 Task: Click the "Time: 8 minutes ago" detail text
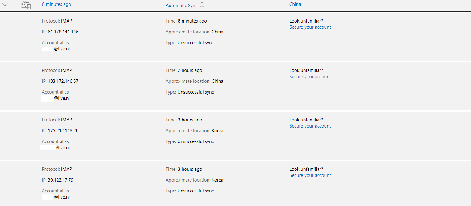click(186, 21)
